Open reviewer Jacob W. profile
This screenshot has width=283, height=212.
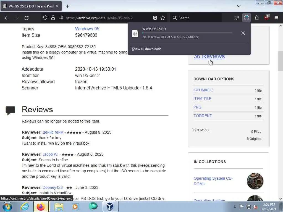[50, 155]
